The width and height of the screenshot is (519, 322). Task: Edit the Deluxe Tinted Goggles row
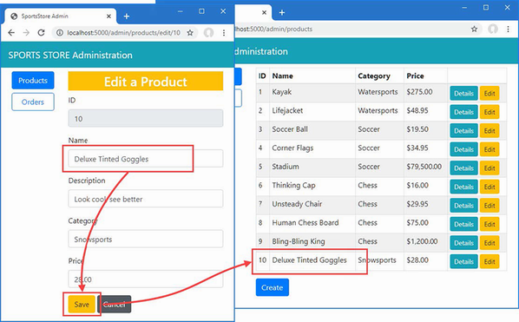[489, 261]
